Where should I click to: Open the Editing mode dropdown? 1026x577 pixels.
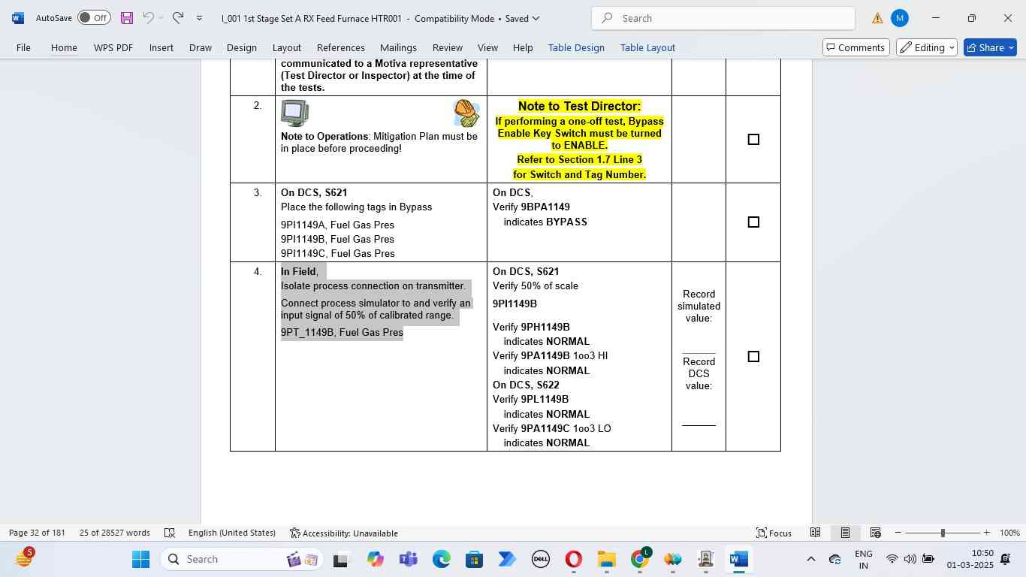(927, 47)
